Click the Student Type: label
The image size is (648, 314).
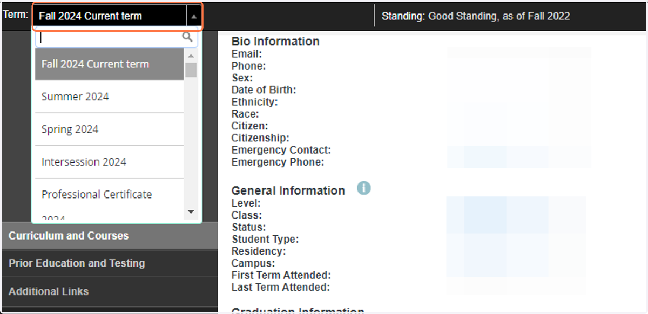265,239
